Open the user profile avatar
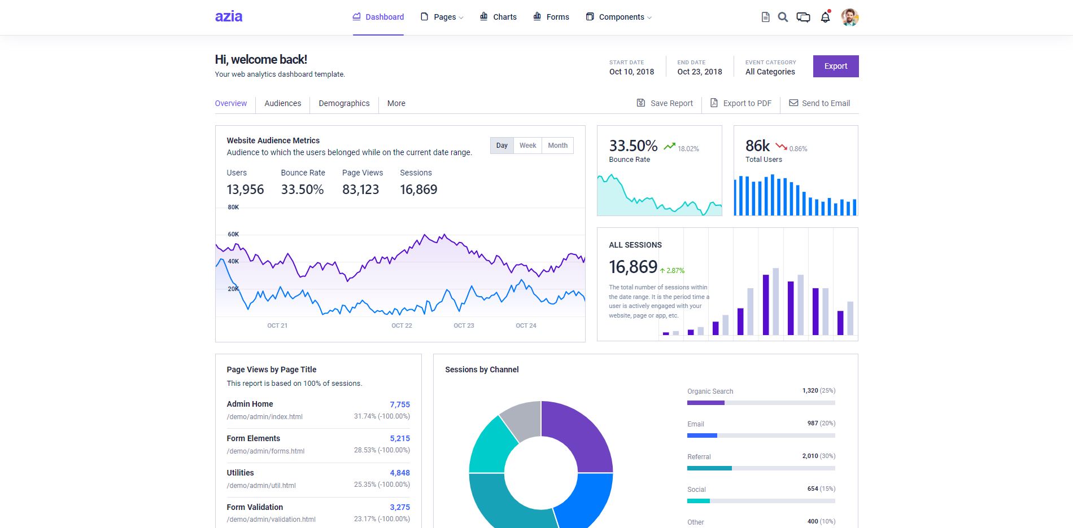This screenshot has height=528, width=1073. click(x=849, y=17)
